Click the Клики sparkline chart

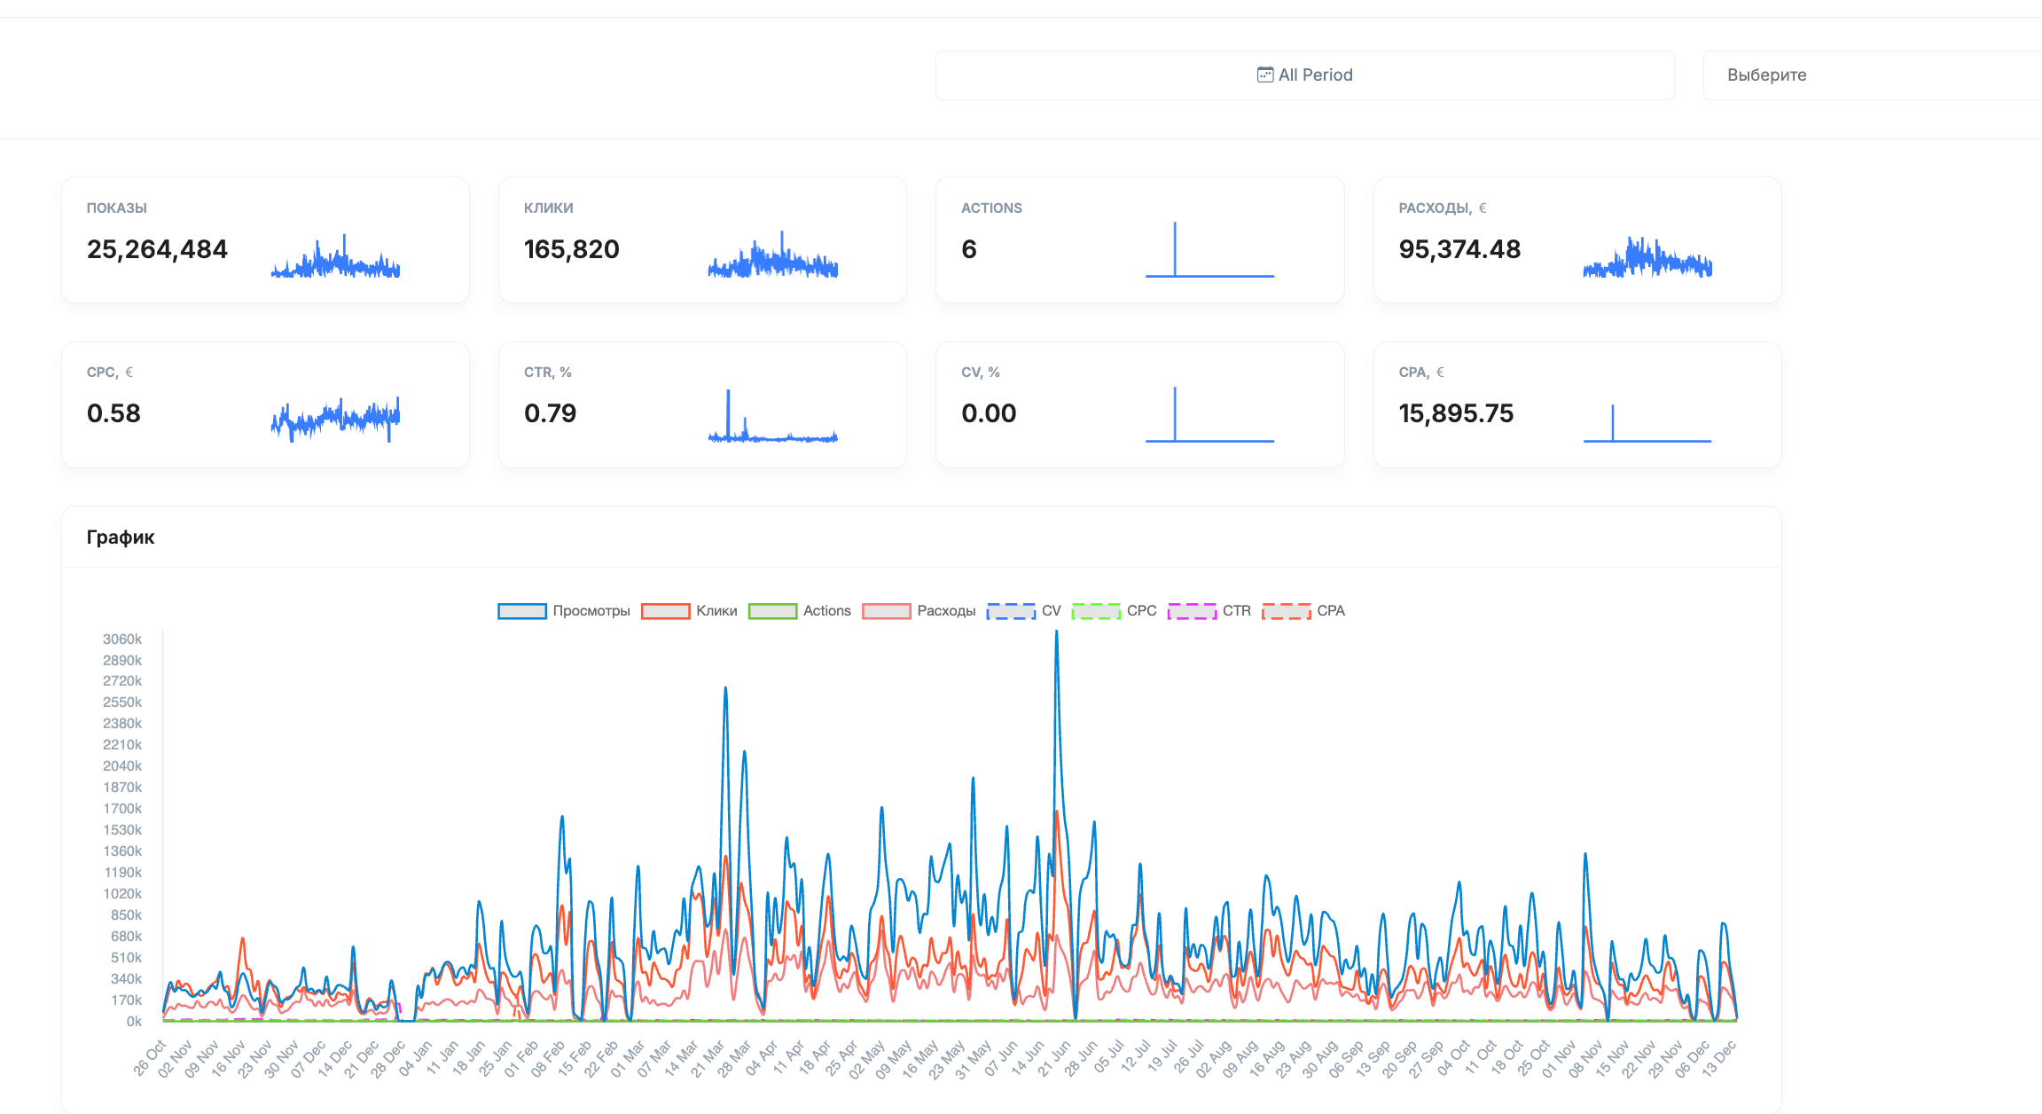[x=772, y=255]
